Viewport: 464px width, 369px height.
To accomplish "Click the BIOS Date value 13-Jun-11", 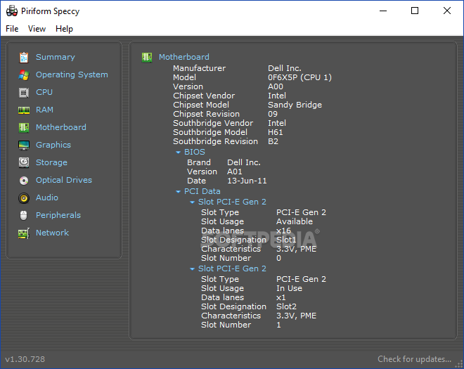I will [247, 181].
